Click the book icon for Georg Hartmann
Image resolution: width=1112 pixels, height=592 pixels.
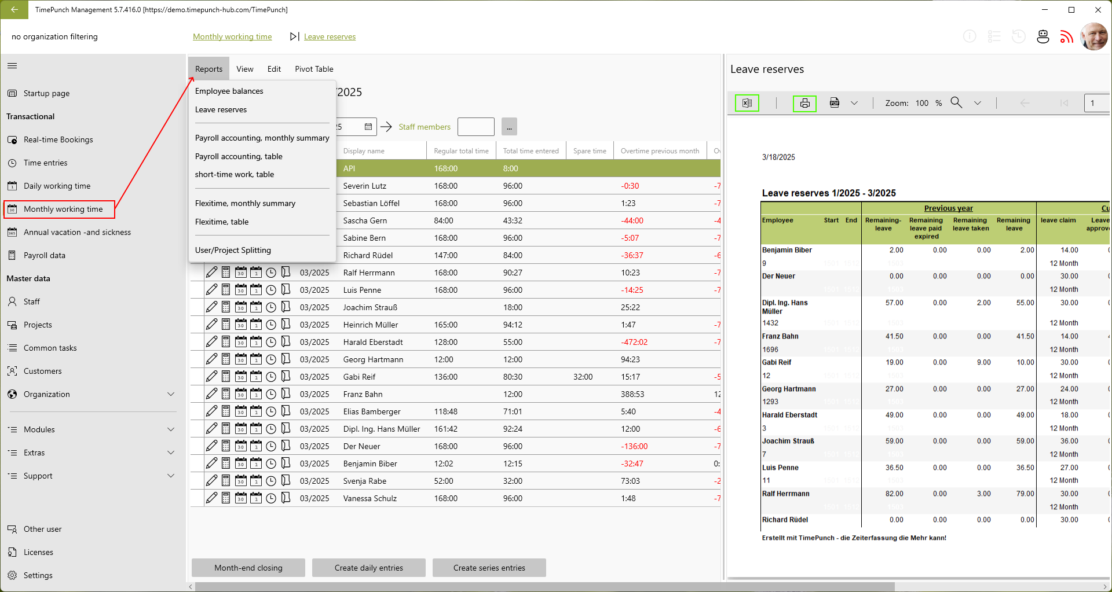pyautogui.click(x=286, y=359)
